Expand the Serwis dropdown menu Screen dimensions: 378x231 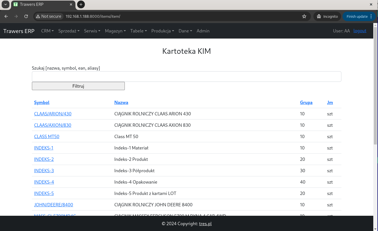tap(92, 31)
